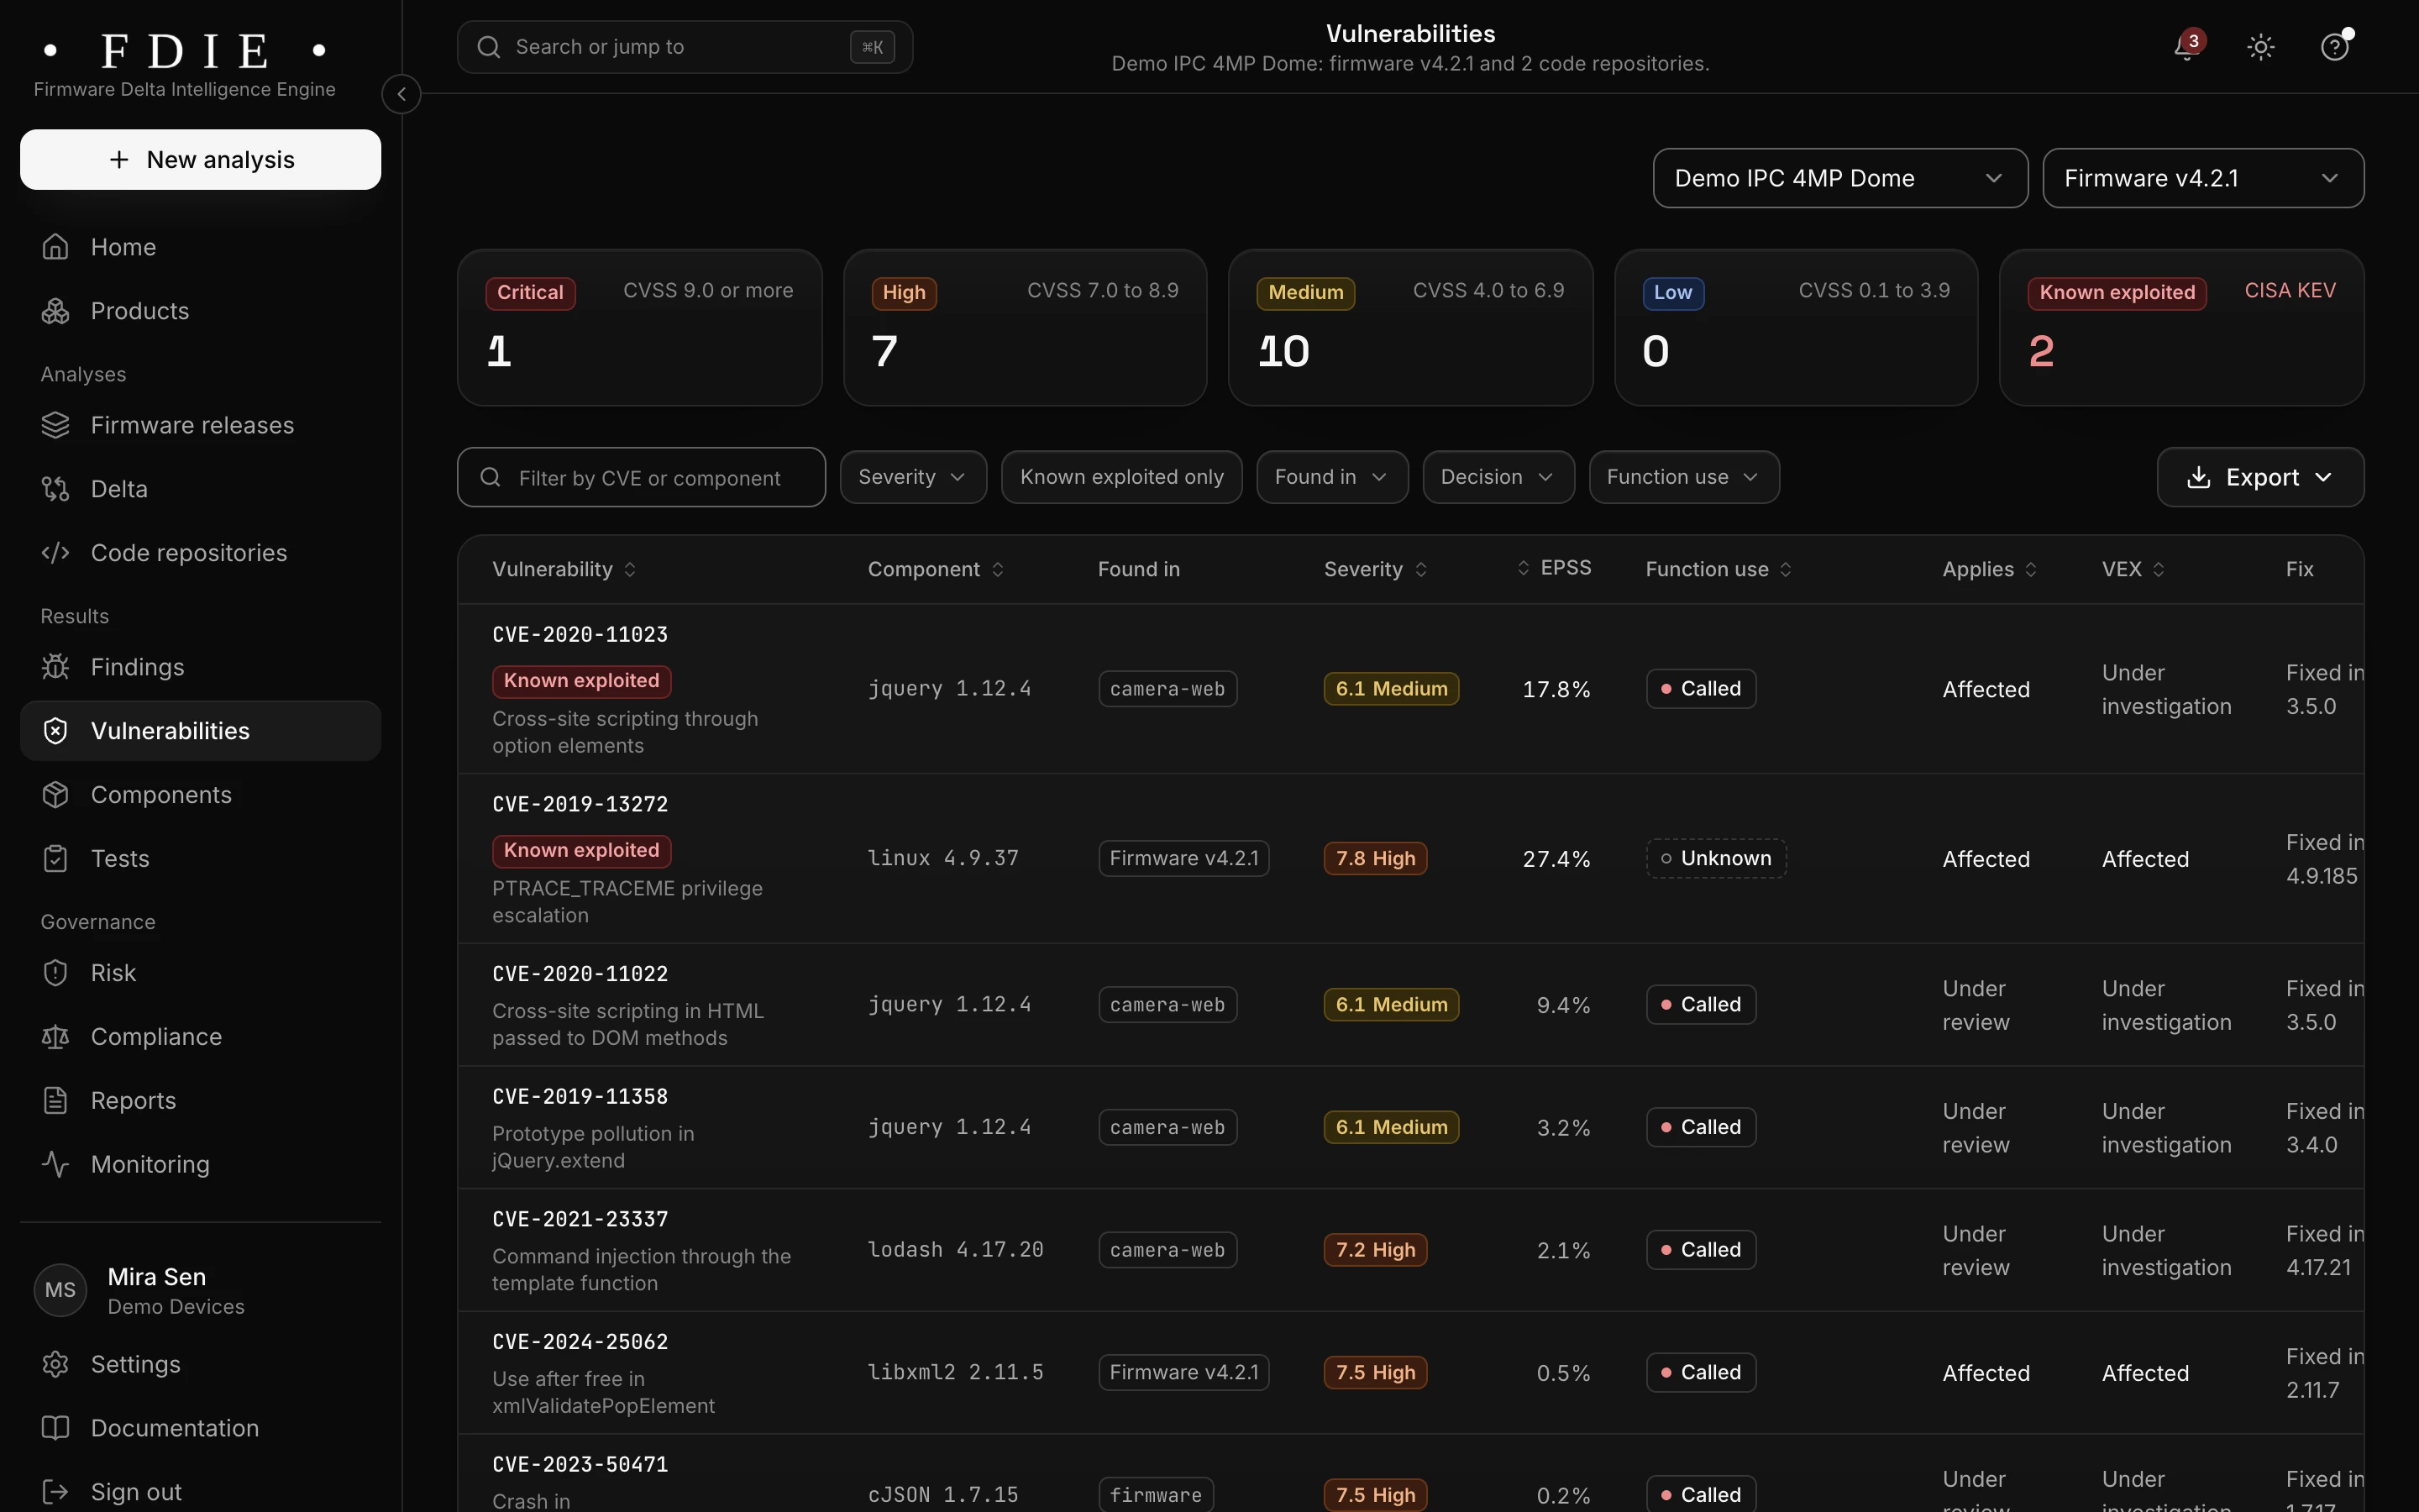Click the Home icon in the sidebar
2419x1512 pixels.
pos(56,247)
